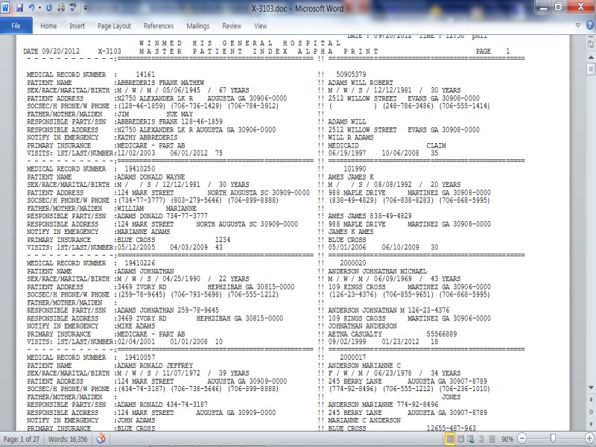
Task: Click the zoom slider handle
Action: click(x=553, y=439)
